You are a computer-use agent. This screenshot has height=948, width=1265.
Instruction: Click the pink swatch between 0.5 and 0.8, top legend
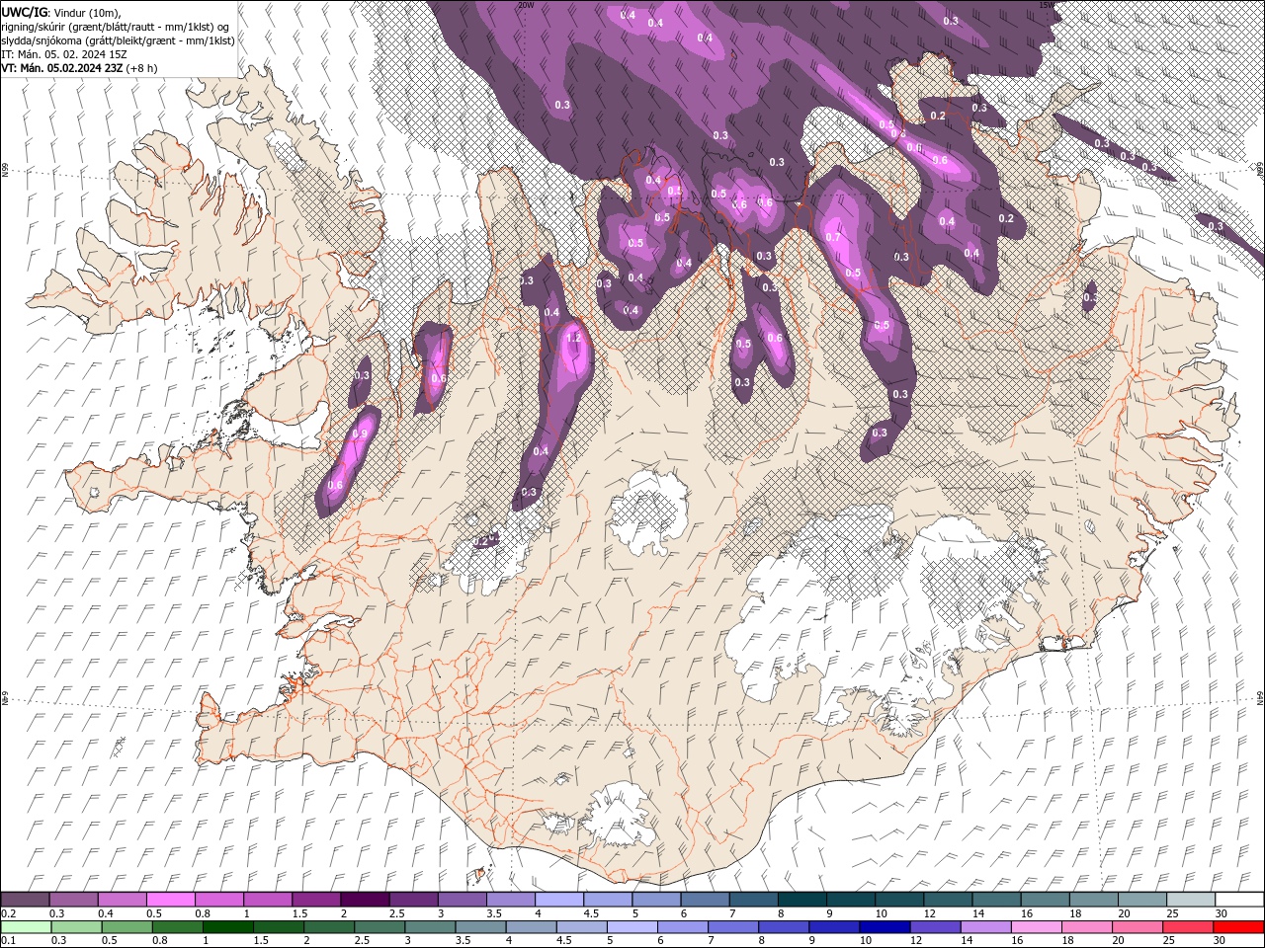[170, 900]
